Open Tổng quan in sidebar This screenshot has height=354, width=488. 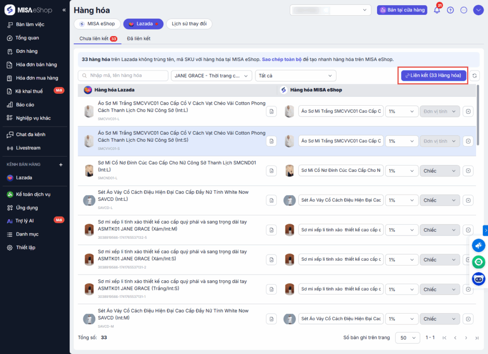(x=27, y=38)
